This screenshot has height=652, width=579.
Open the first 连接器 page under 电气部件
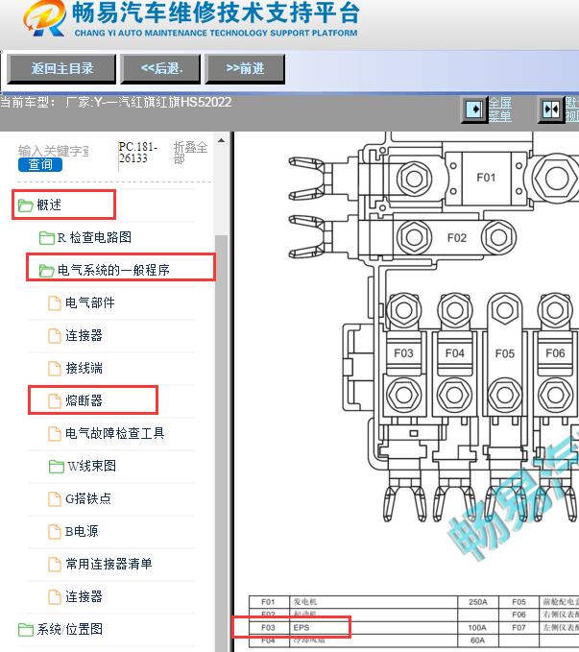tap(84, 335)
